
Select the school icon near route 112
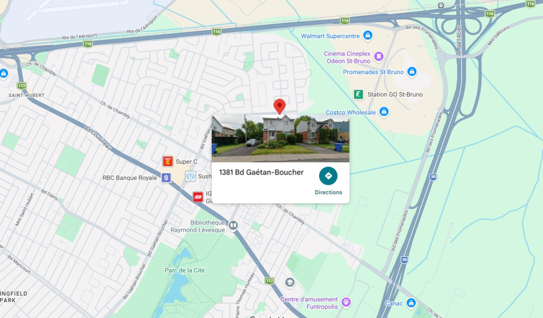click(290, 282)
